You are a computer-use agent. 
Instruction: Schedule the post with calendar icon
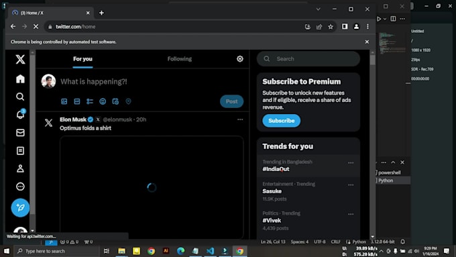(x=115, y=101)
